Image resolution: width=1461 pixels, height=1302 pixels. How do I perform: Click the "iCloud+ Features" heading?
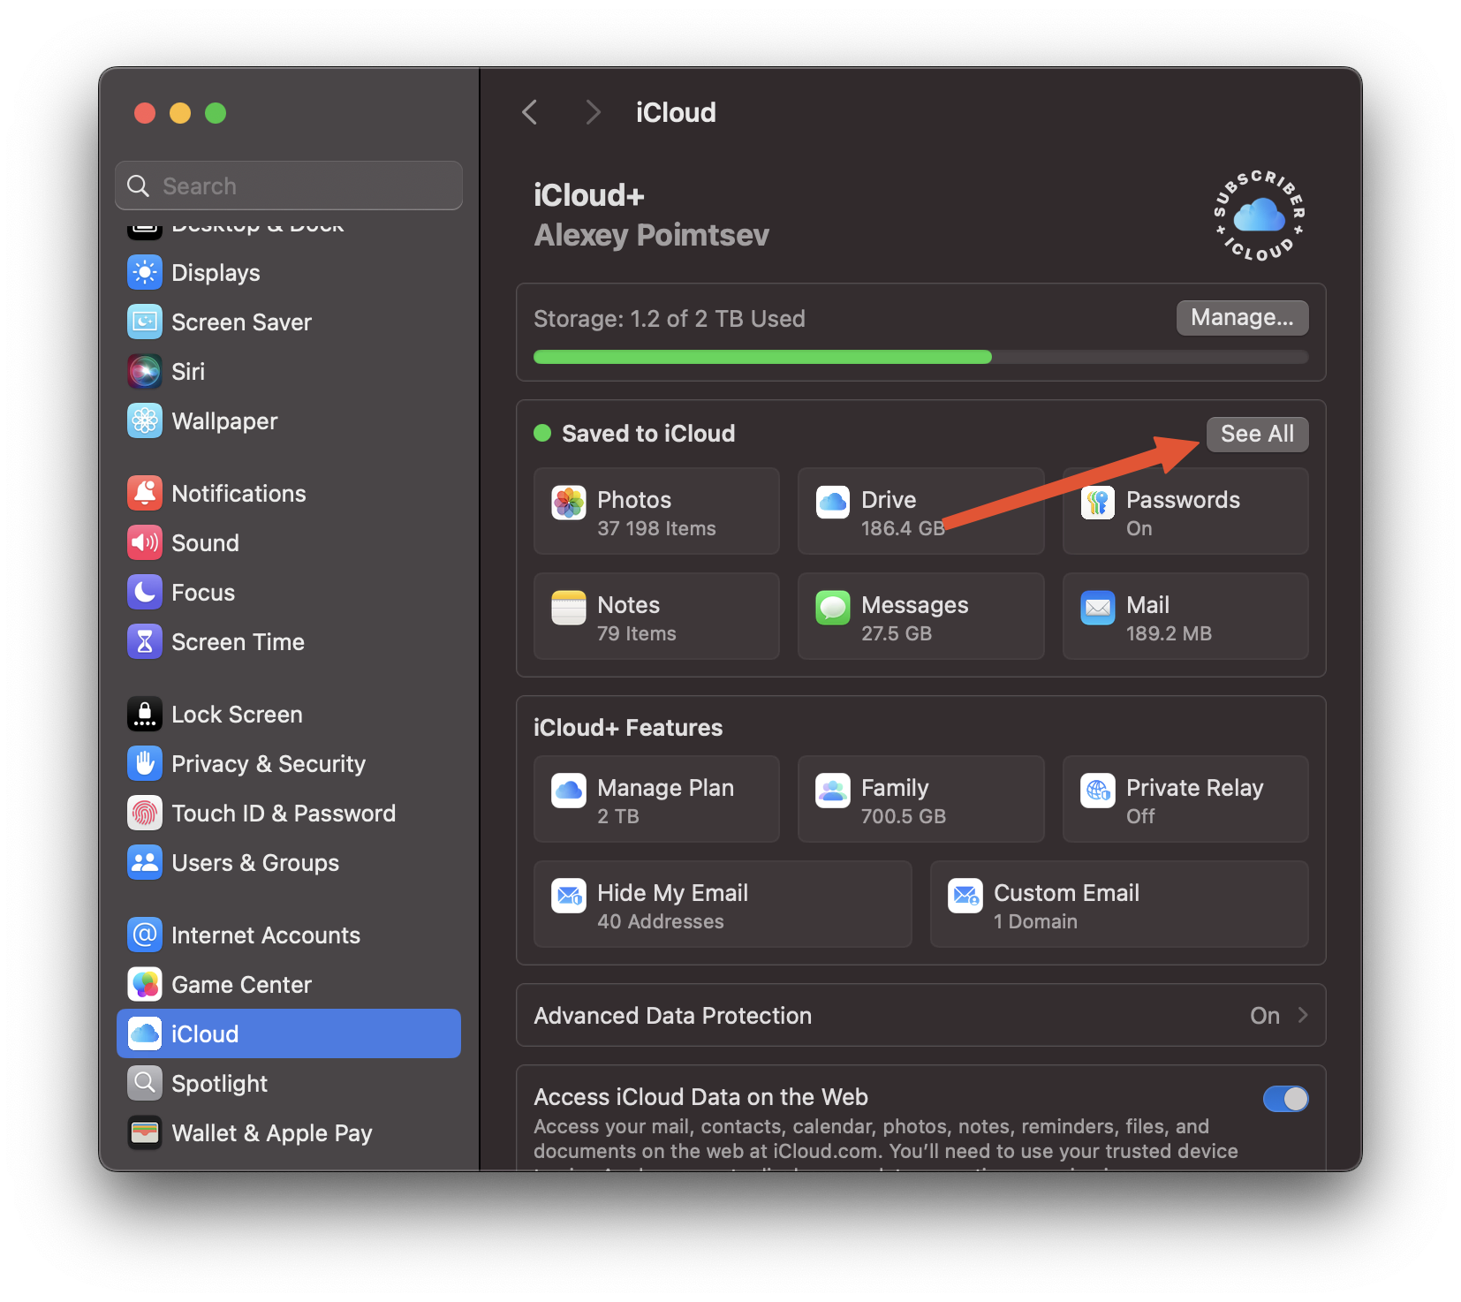(x=628, y=728)
